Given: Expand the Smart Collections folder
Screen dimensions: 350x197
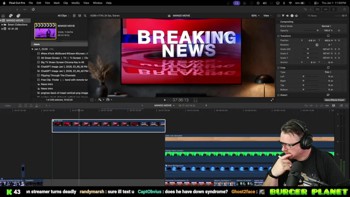Looking at the screenshot, I should click(x=2, y=25).
